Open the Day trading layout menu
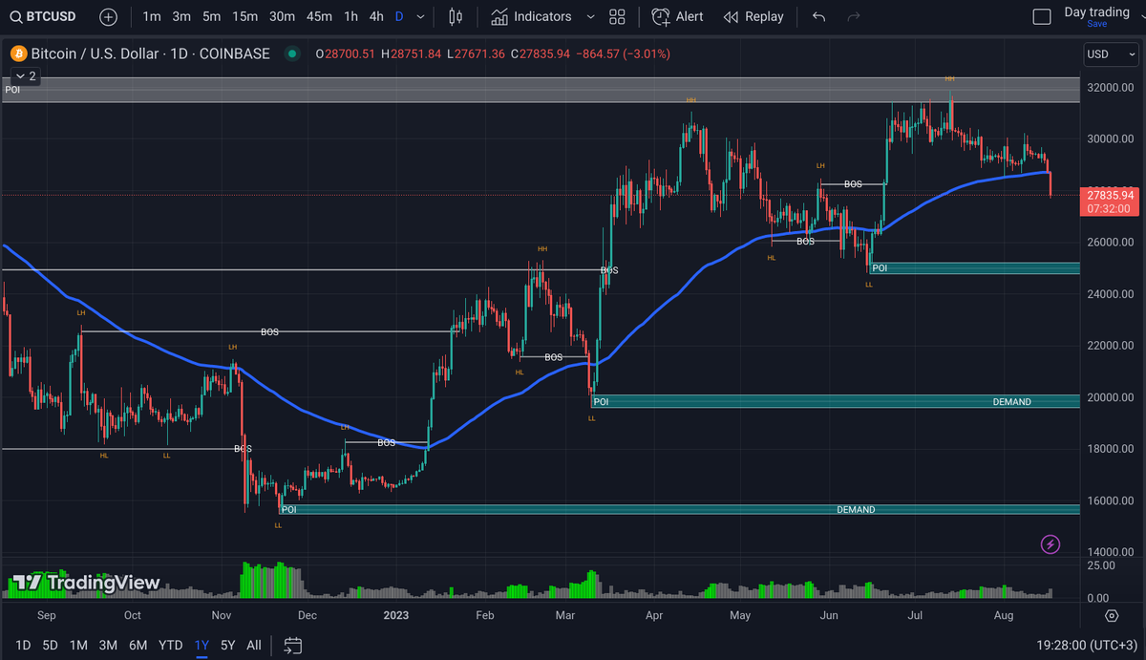This screenshot has height=660, width=1146. pos(1096,11)
